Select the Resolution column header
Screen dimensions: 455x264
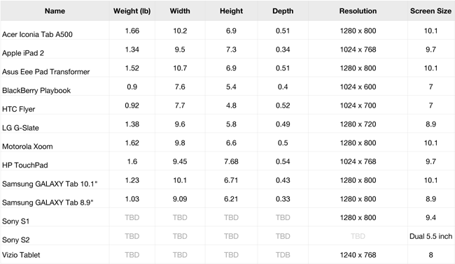(x=358, y=11)
